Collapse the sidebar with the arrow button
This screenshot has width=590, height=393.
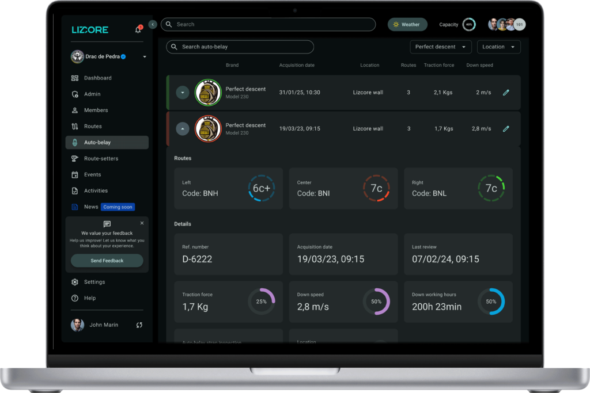[x=153, y=24]
